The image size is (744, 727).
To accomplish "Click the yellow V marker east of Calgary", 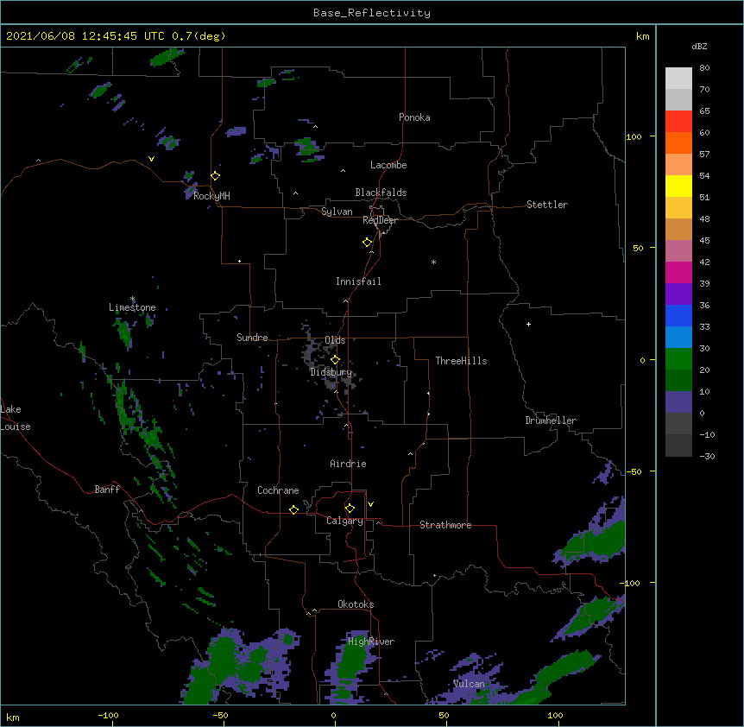I will tap(370, 504).
